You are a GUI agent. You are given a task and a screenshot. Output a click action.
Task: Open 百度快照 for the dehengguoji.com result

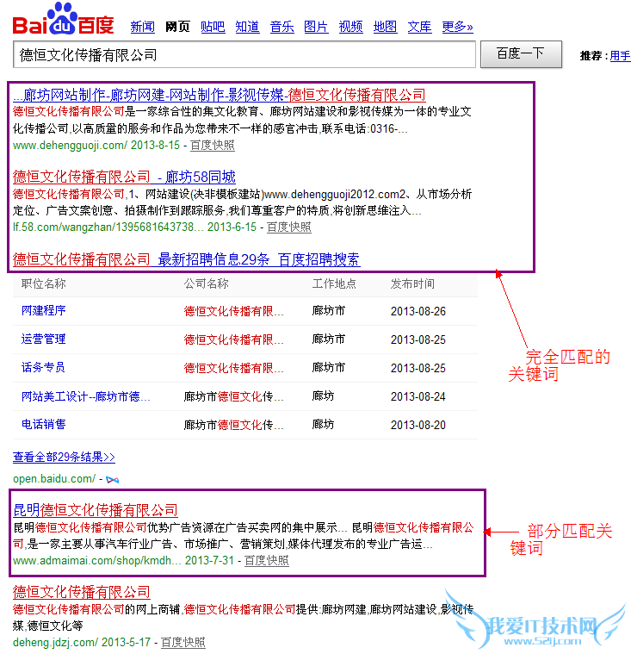212,145
